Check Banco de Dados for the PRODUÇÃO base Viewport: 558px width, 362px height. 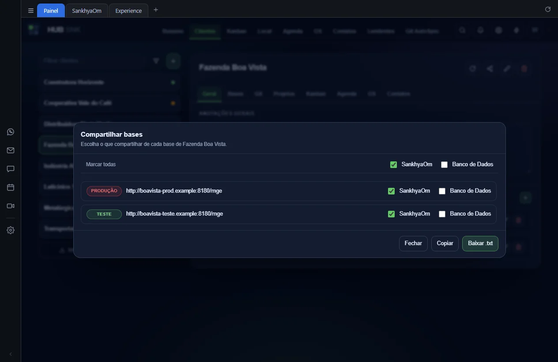pyautogui.click(x=442, y=191)
